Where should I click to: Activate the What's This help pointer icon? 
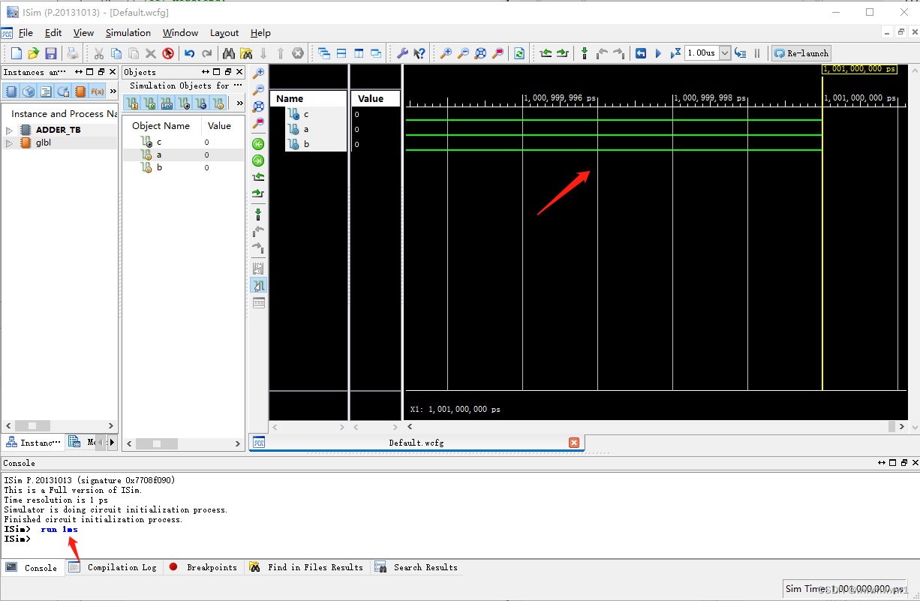click(x=419, y=53)
